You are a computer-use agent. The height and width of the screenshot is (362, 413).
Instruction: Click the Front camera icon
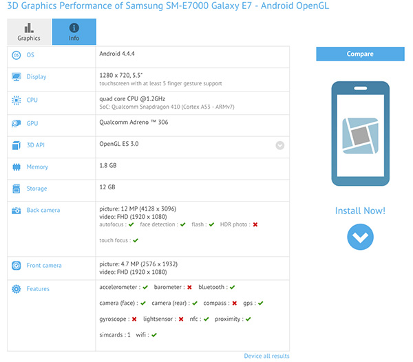click(17, 266)
